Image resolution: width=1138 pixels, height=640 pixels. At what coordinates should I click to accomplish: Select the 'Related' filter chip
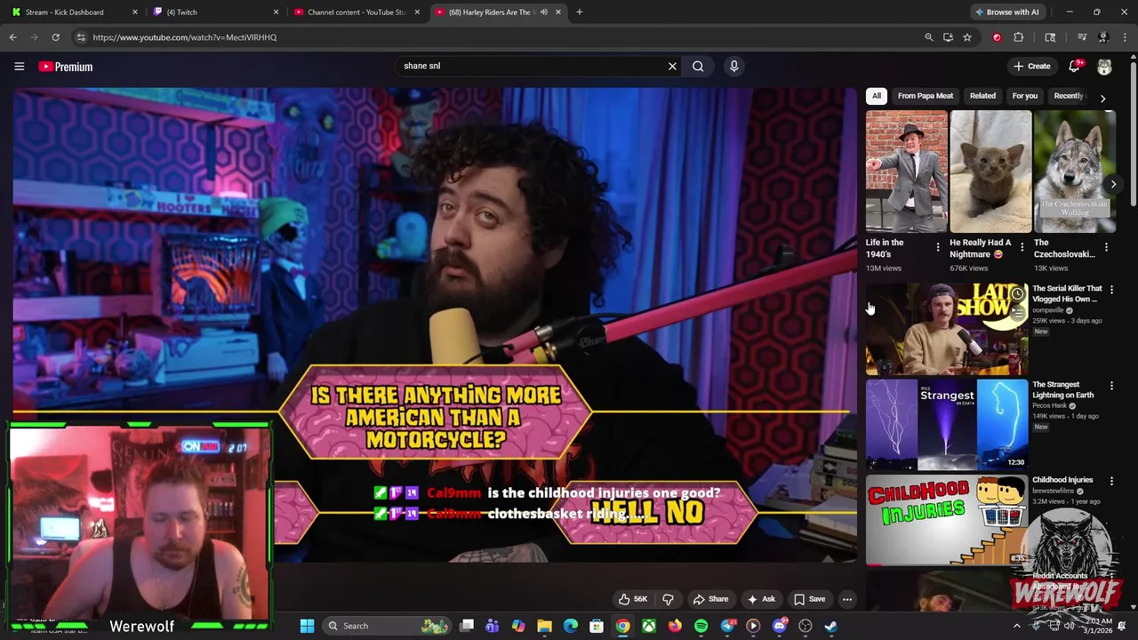pyautogui.click(x=982, y=96)
